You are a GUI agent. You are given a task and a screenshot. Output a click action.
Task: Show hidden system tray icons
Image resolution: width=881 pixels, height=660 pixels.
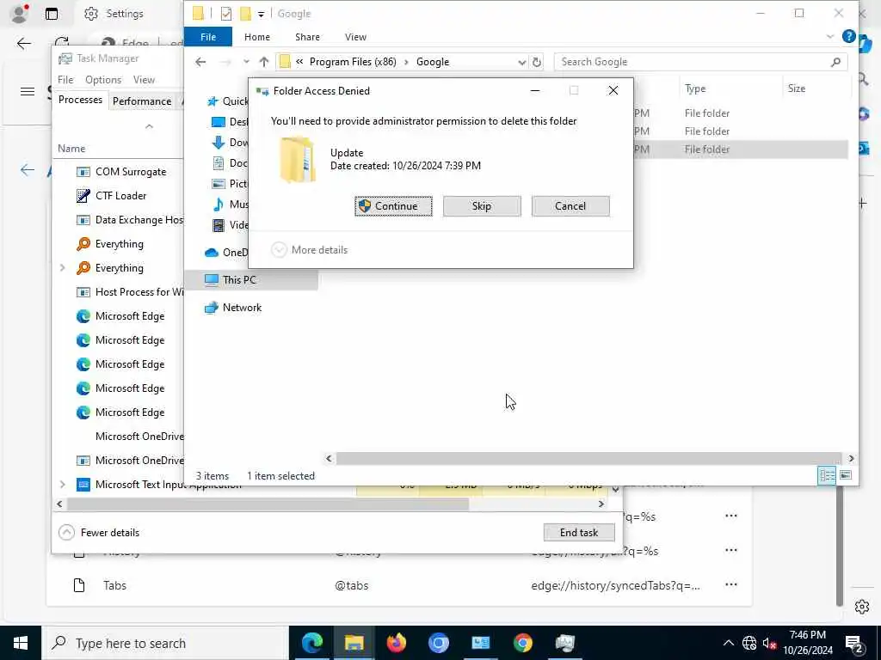pyautogui.click(x=728, y=643)
